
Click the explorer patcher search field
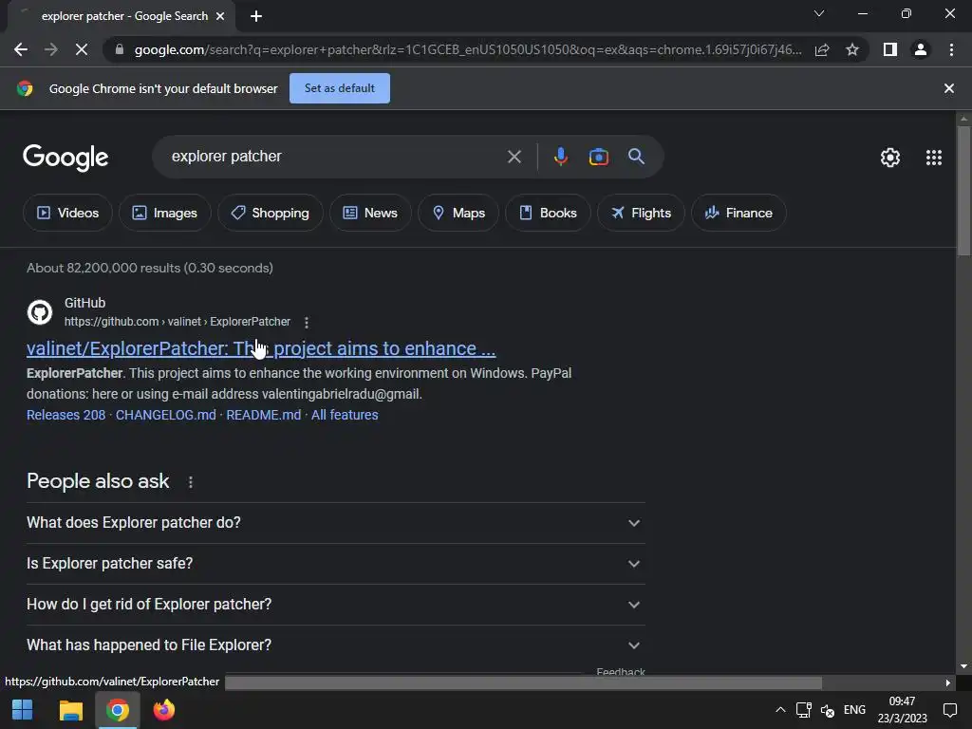click(x=335, y=157)
